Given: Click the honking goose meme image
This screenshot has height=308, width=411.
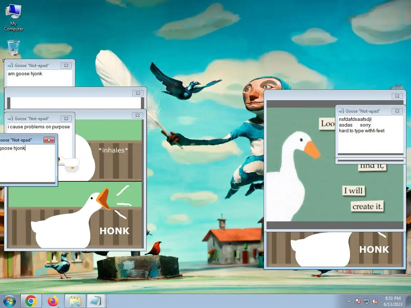Looking at the screenshot, I should point(75,215).
